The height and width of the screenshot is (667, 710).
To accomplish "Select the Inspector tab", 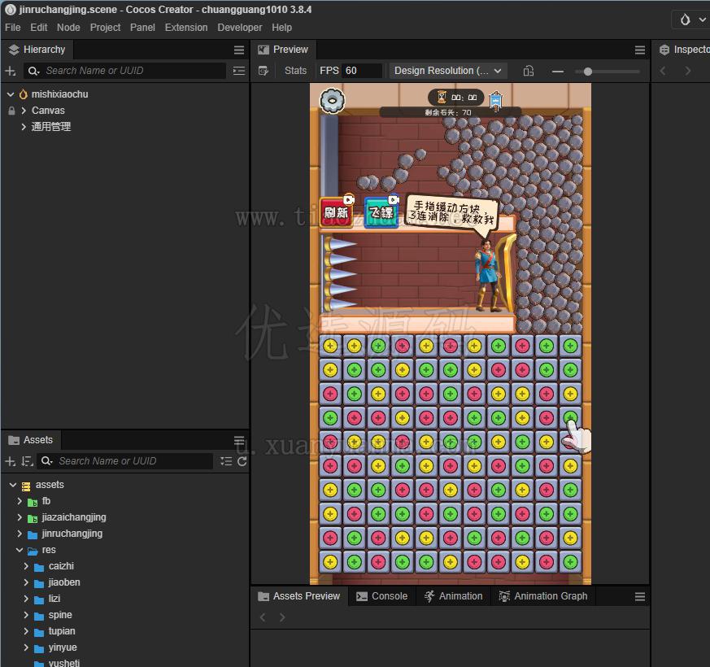I will pos(683,50).
